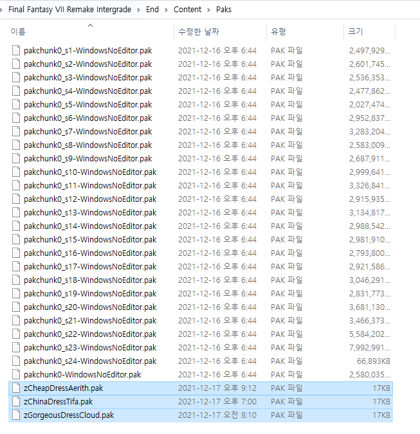Screen dimensions: 420x434
Task: Click file icon of pakchunk0_s17-WindowsNoEditor.pak
Action: click(16, 266)
